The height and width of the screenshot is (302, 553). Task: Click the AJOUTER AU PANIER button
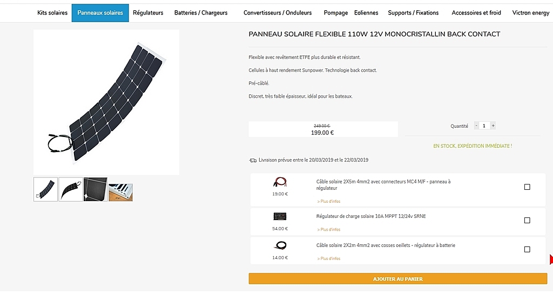tap(398, 279)
